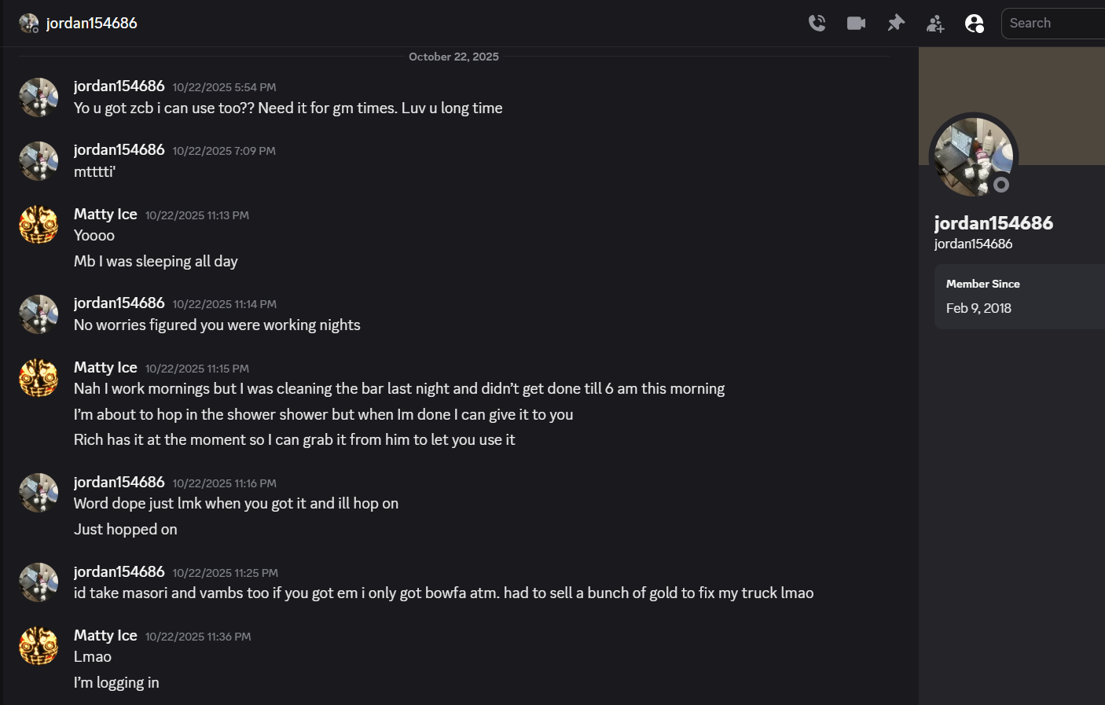The height and width of the screenshot is (705, 1105).
Task: Click Matty Ice's avatar on the 11:36 PM message
Action: coord(39,646)
